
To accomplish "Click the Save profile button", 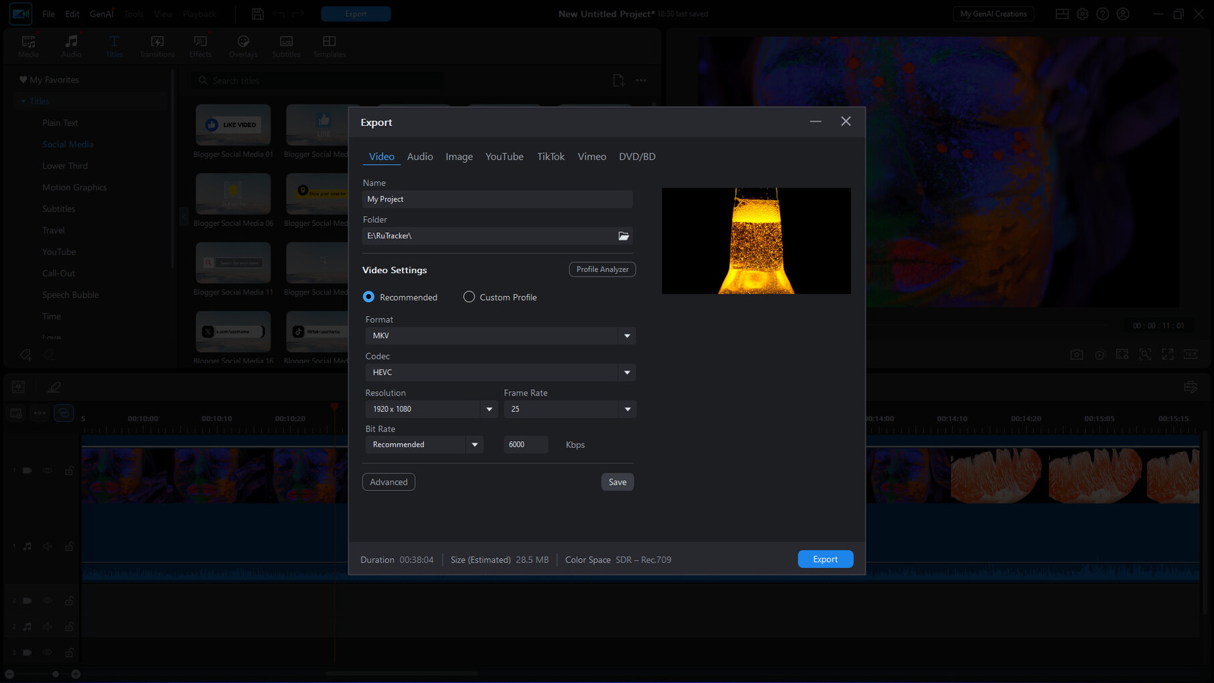I will pyautogui.click(x=617, y=482).
